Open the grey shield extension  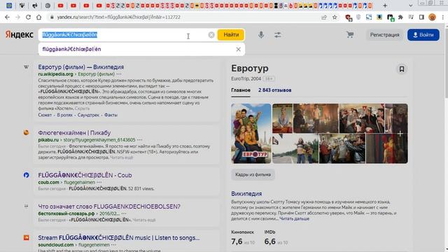[358, 17]
